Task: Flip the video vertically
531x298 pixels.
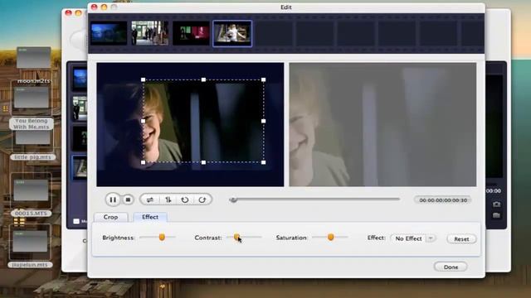Action: [168, 199]
